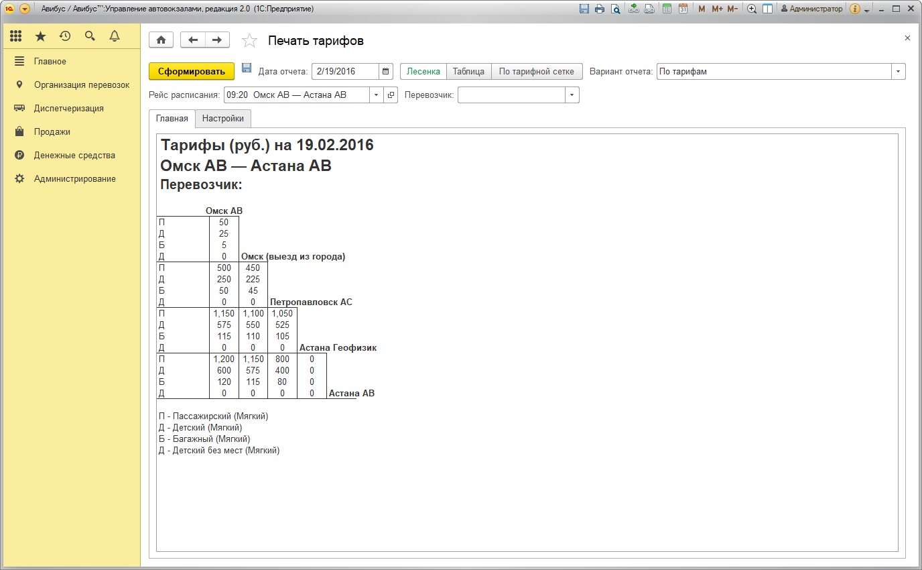Image resolution: width=922 pixels, height=570 pixels.
Task: Open Favorites star in the side panel
Action: tap(40, 36)
